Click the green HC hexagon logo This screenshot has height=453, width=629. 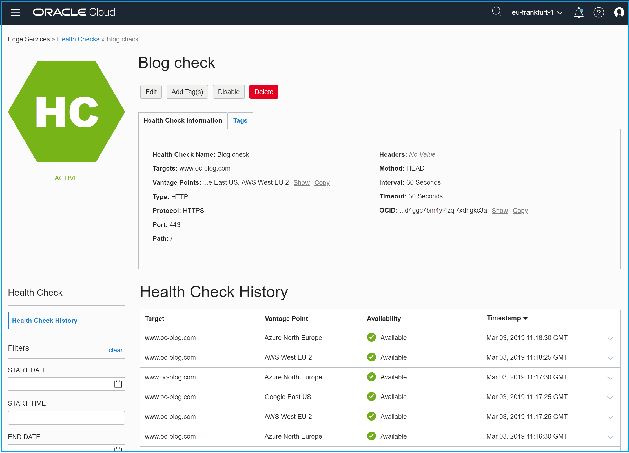(x=67, y=112)
